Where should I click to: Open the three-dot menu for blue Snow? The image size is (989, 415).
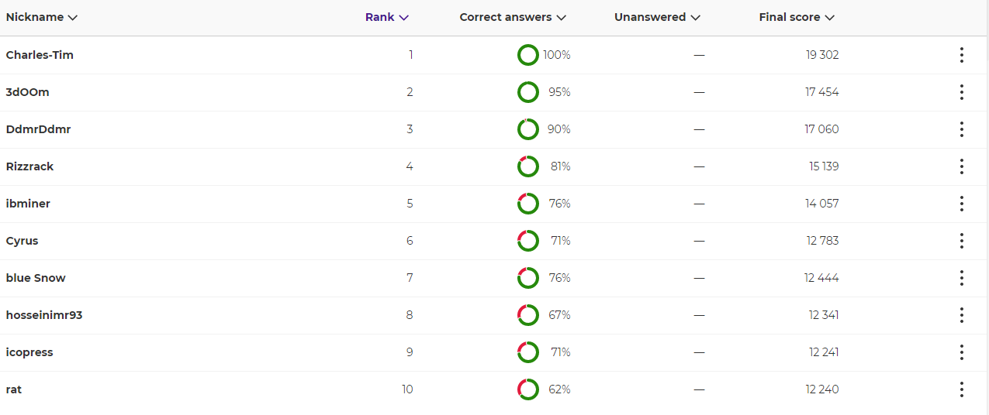click(x=961, y=278)
